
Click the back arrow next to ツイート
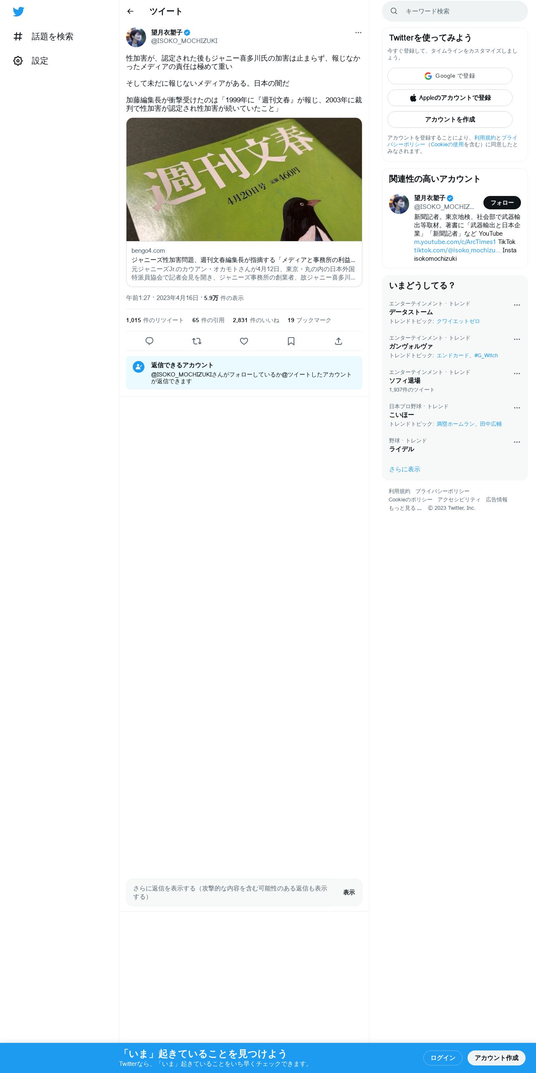130,11
